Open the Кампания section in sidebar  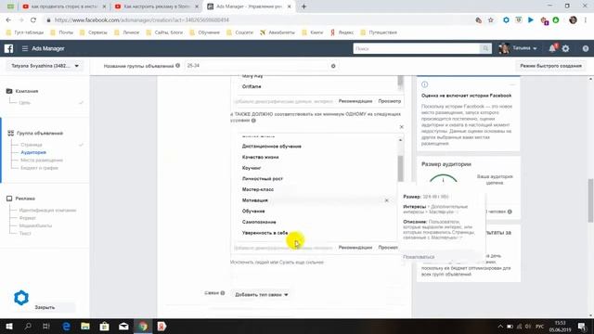(x=27, y=91)
